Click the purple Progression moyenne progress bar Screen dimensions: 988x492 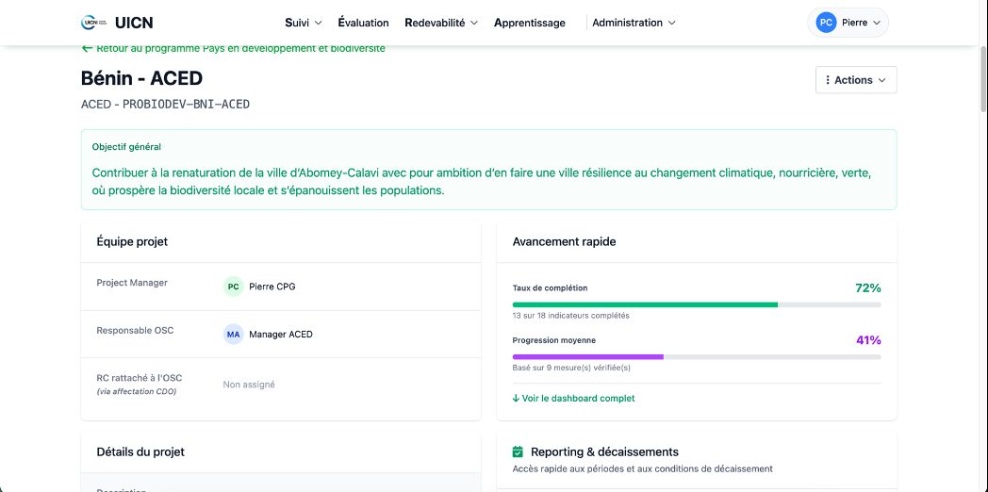tap(697, 356)
